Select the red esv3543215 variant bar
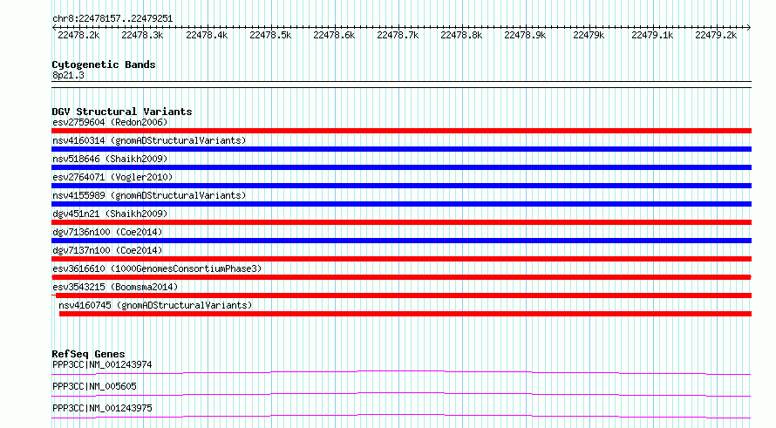The height and width of the screenshot is (428, 776). pos(401,296)
